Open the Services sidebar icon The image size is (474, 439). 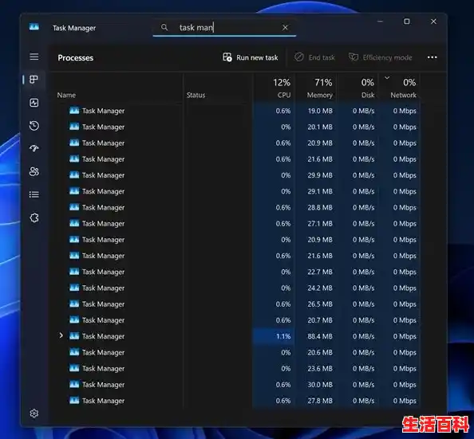[x=34, y=218]
